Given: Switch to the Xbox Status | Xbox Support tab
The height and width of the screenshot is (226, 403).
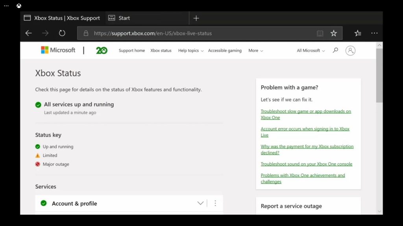Looking at the screenshot, I should pos(62,18).
